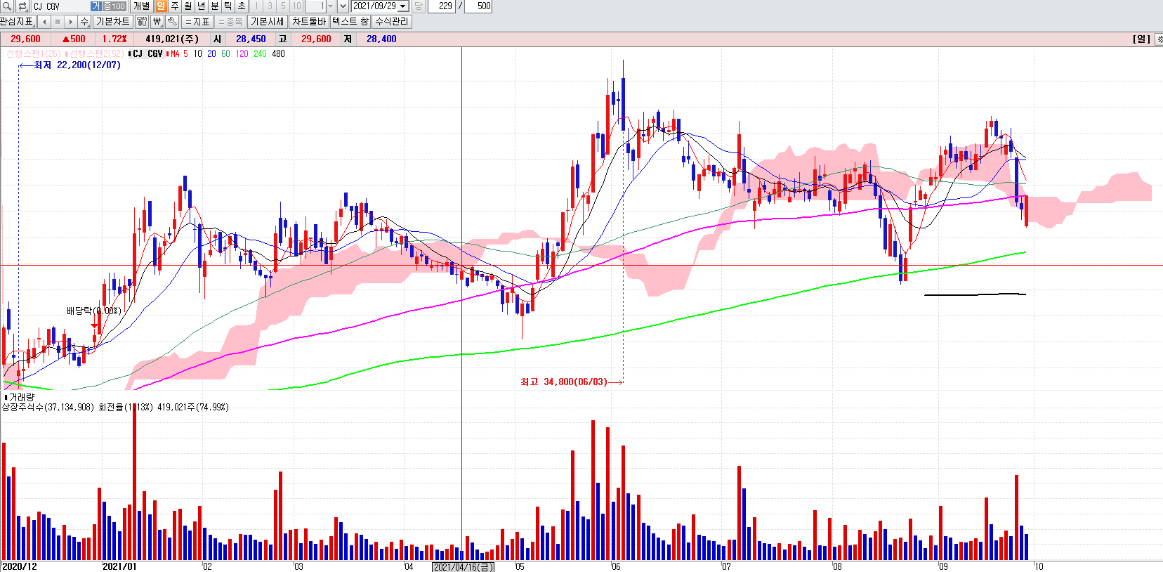The height and width of the screenshot is (572, 1163).
Task: Click the 당 button beside date
Action: tap(419, 6)
